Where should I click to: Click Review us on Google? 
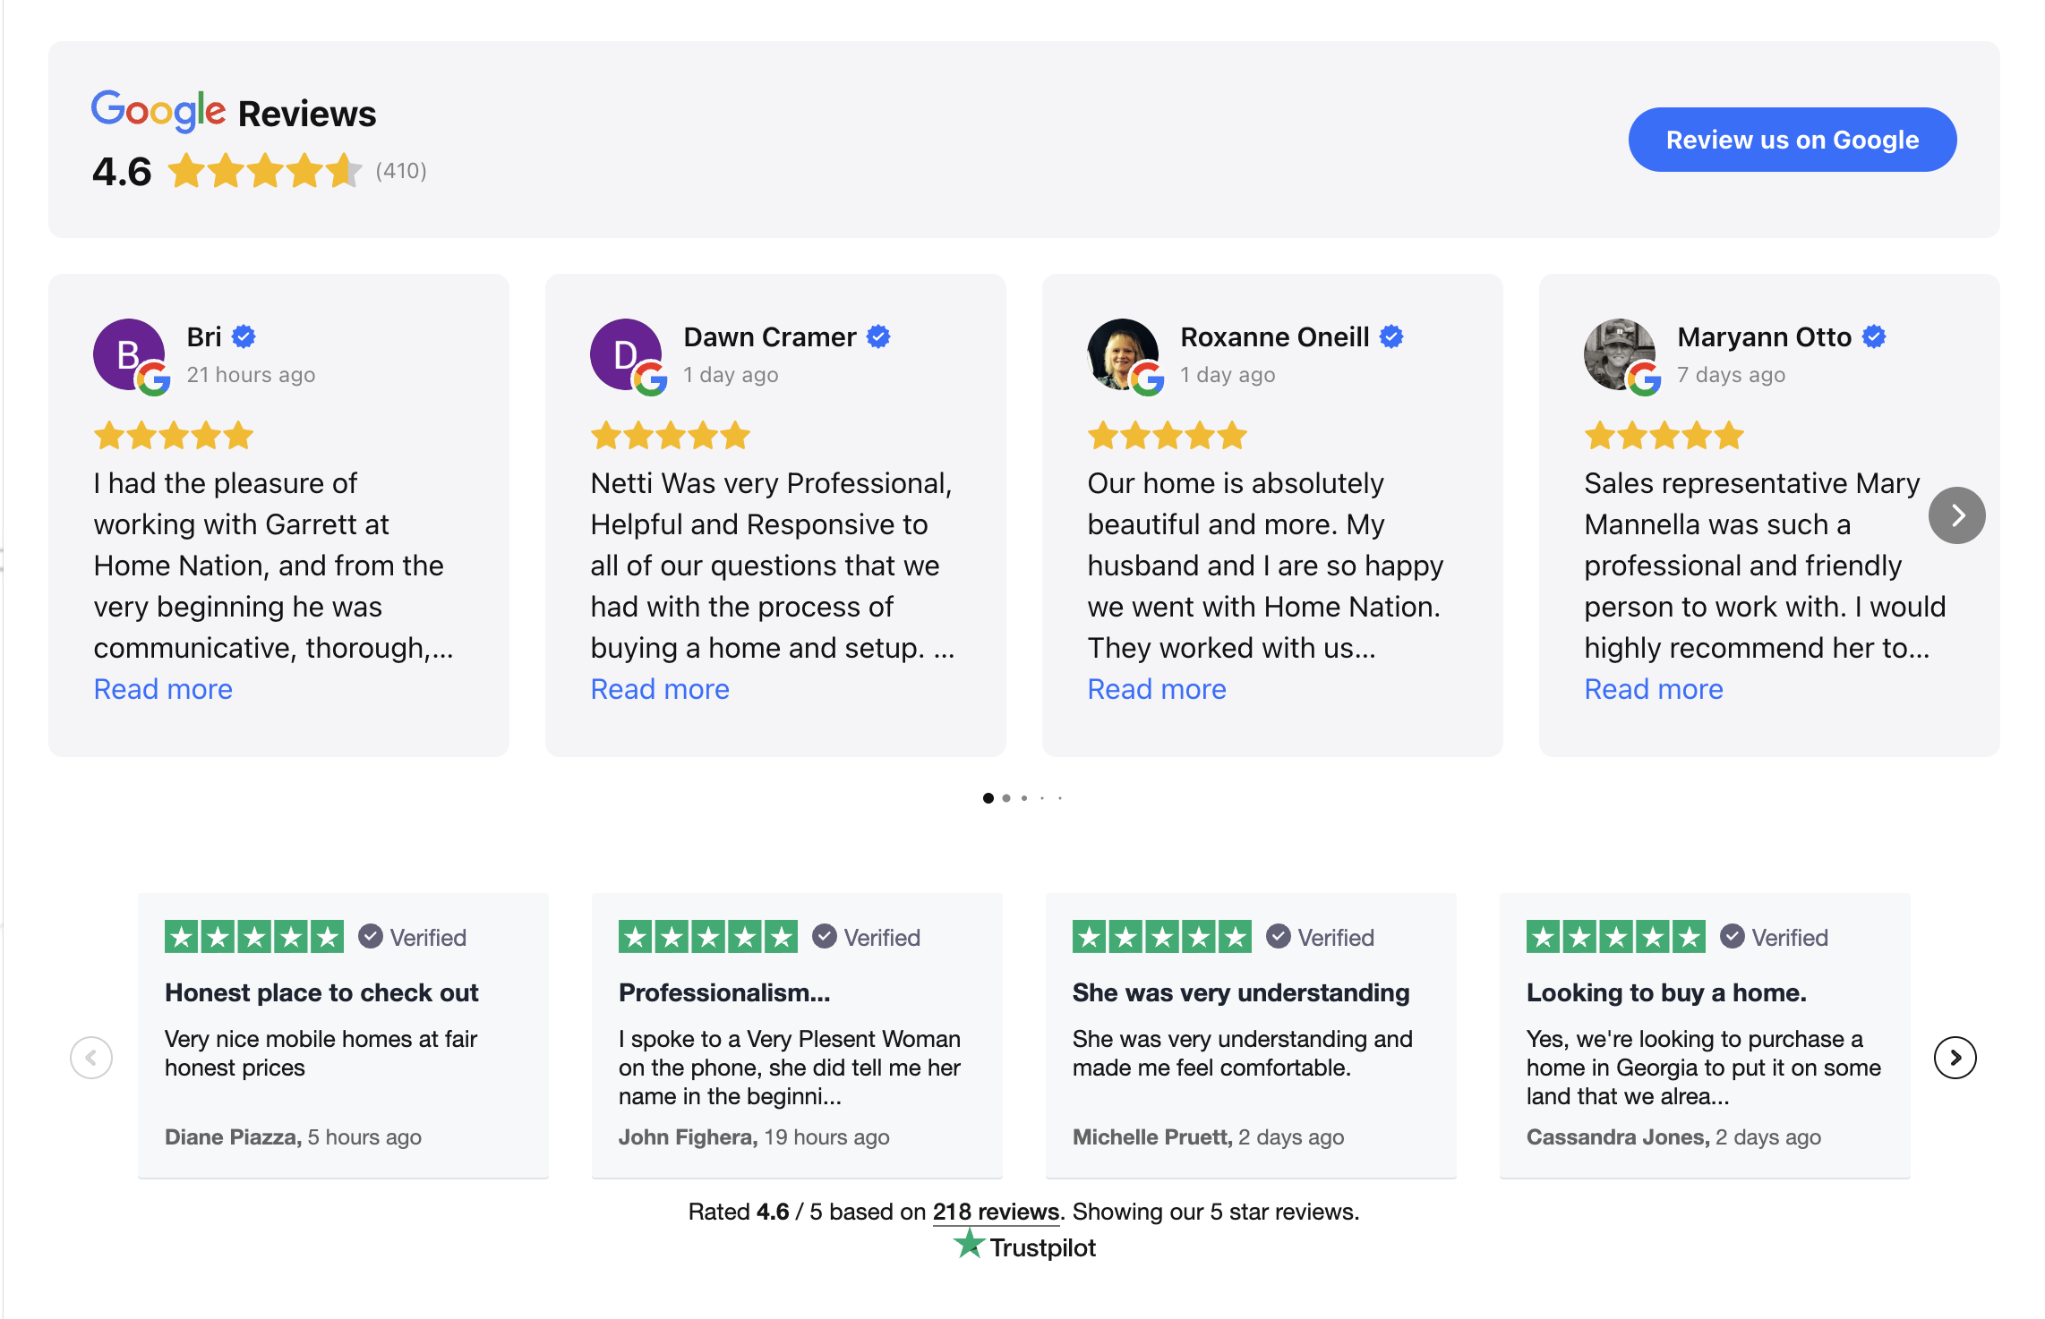(1792, 139)
